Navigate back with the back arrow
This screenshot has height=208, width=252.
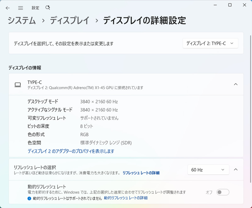coord(8,8)
